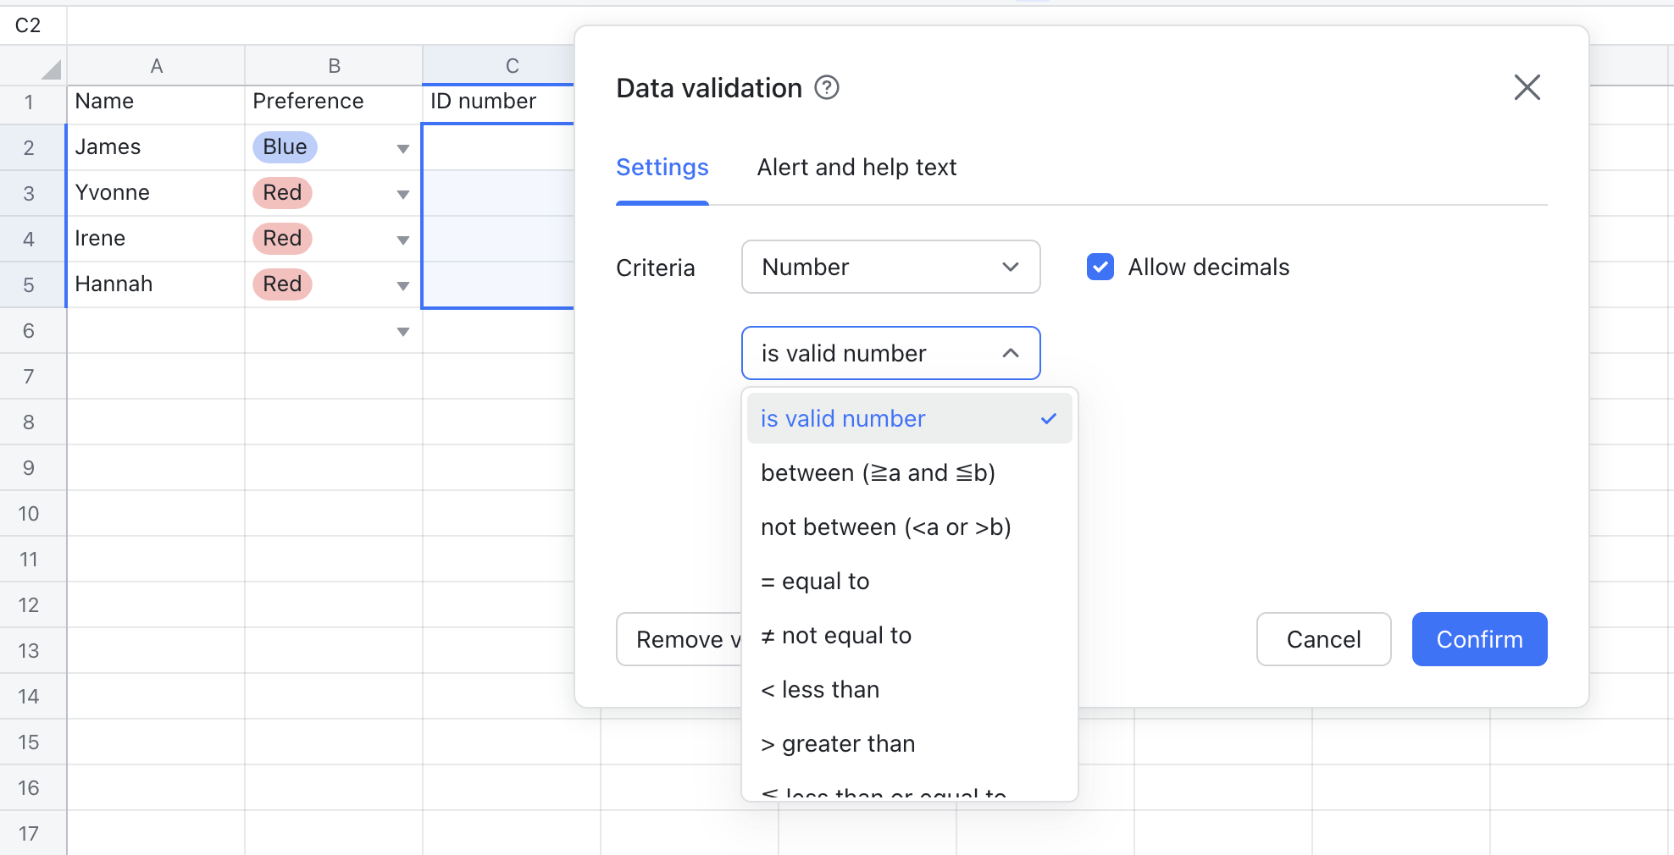Screen dimensions: 1674x855
Task: Select the "= equal to" option
Action: 814,581
